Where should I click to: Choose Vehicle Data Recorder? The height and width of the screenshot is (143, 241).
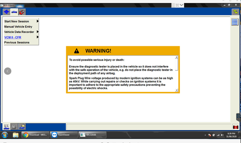(19, 32)
